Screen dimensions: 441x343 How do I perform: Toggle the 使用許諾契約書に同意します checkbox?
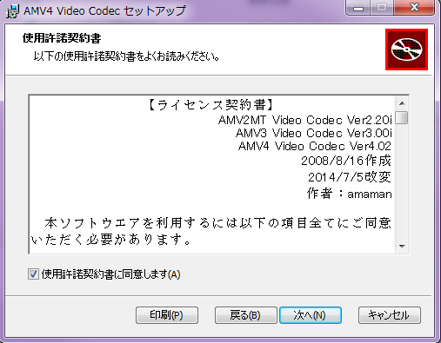33,274
